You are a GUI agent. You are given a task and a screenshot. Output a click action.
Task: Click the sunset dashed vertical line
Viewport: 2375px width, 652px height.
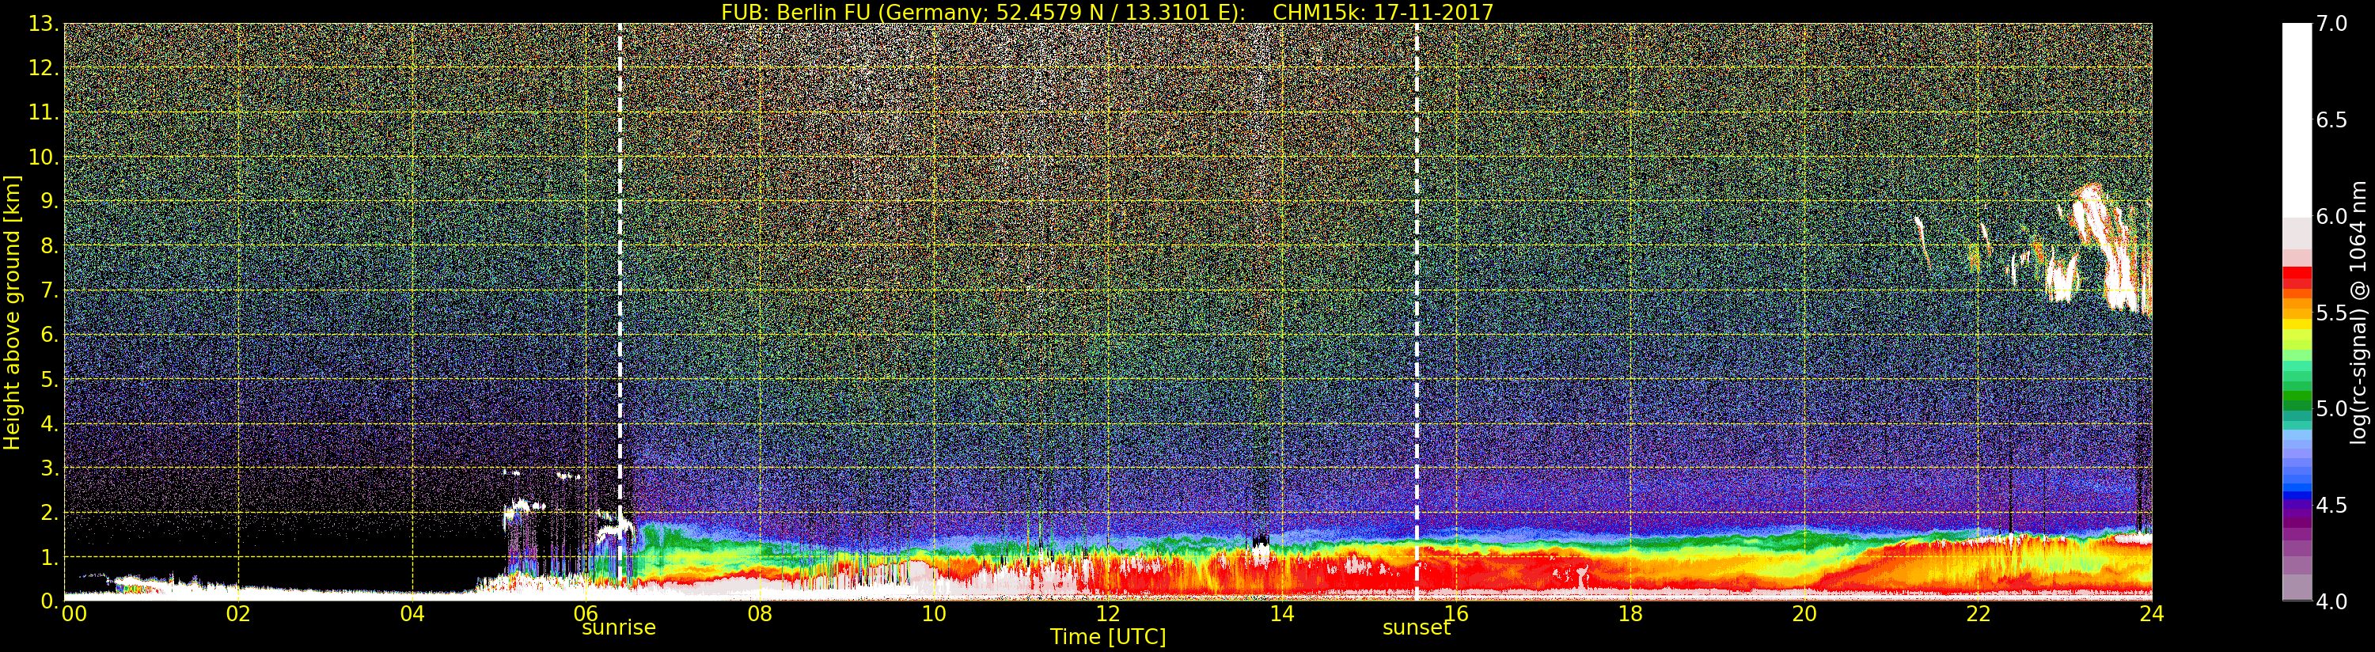pyautogui.click(x=1417, y=277)
